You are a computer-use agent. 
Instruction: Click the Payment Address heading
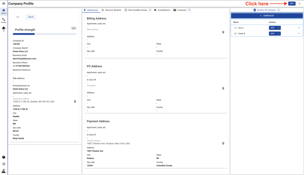(98, 122)
